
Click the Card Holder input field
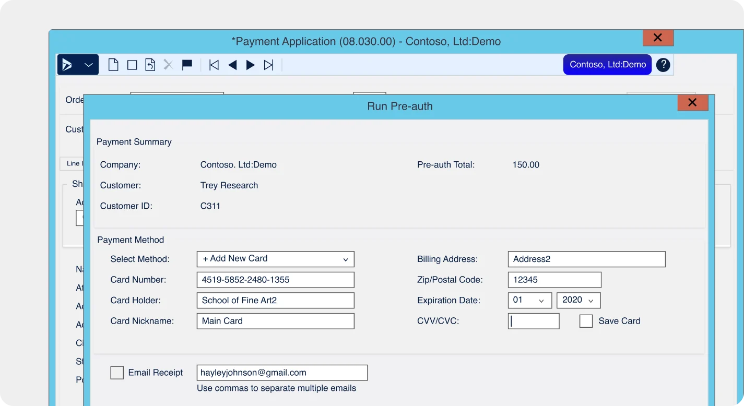point(276,300)
